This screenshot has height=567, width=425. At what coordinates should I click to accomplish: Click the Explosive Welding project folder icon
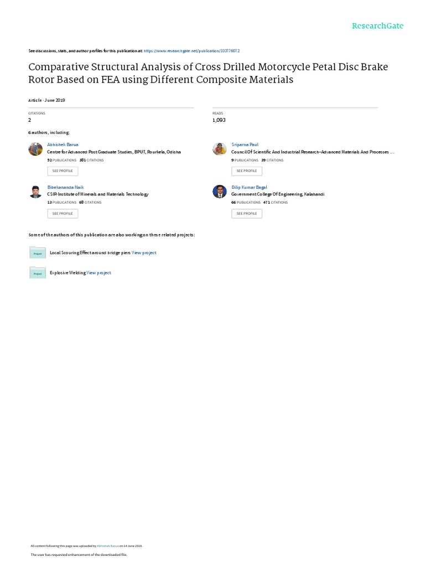(x=38, y=272)
